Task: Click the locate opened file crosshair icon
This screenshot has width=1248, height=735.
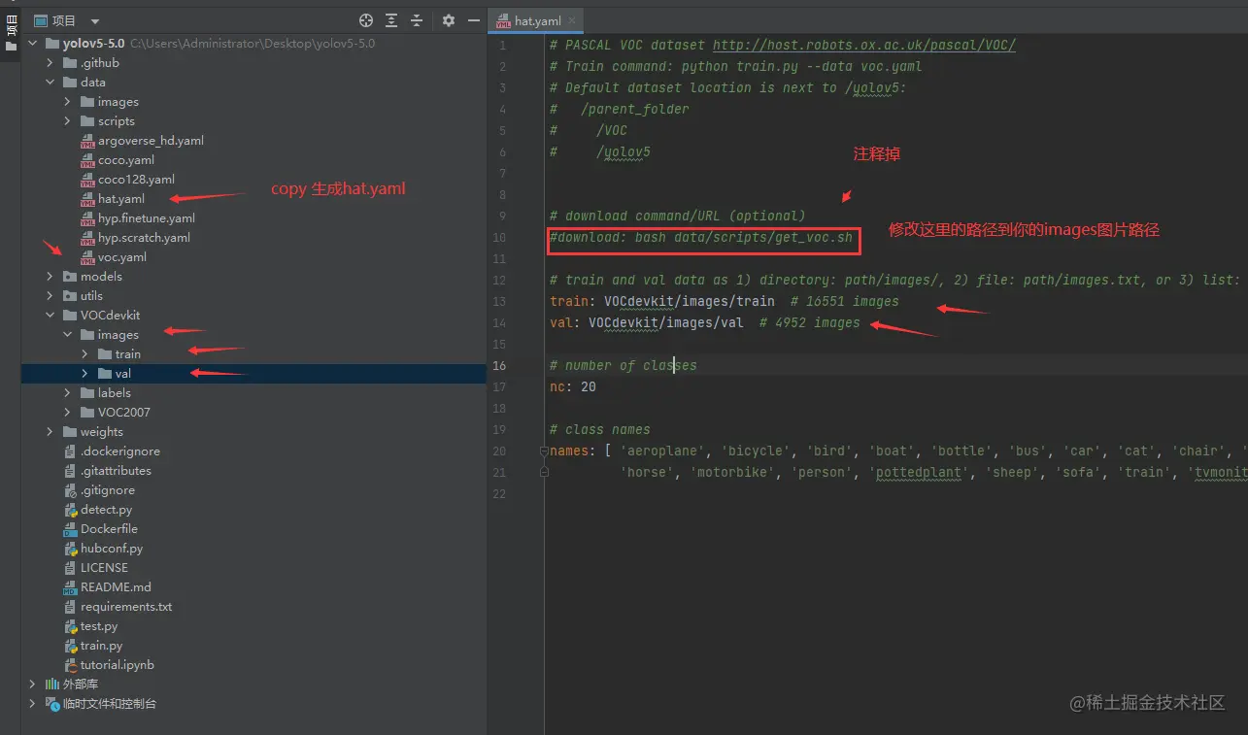Action: [x=366, y=20]
